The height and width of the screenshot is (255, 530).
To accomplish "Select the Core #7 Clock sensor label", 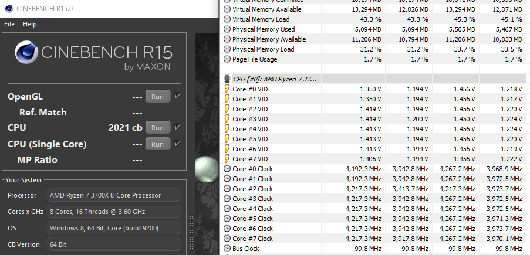I will [252, 239].
